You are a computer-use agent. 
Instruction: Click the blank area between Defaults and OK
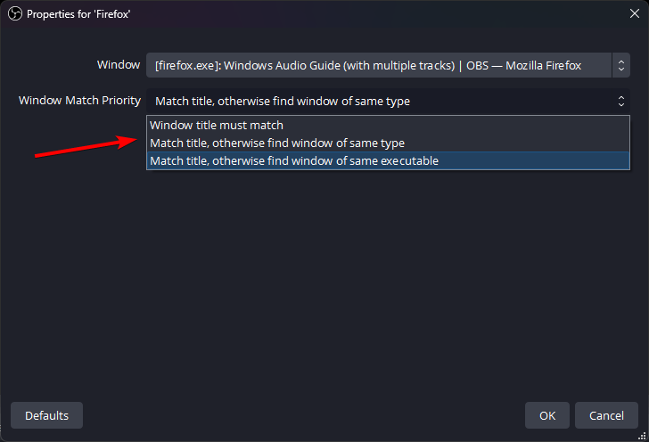(x=303, y=415)
